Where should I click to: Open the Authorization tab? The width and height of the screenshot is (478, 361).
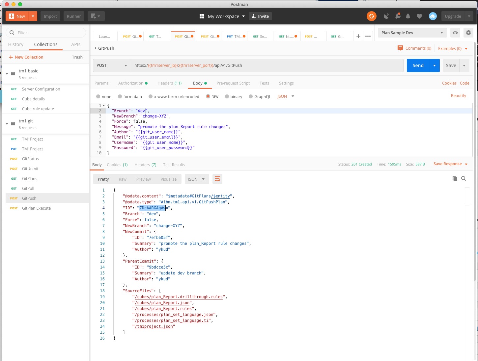click(x=133, y=83)
